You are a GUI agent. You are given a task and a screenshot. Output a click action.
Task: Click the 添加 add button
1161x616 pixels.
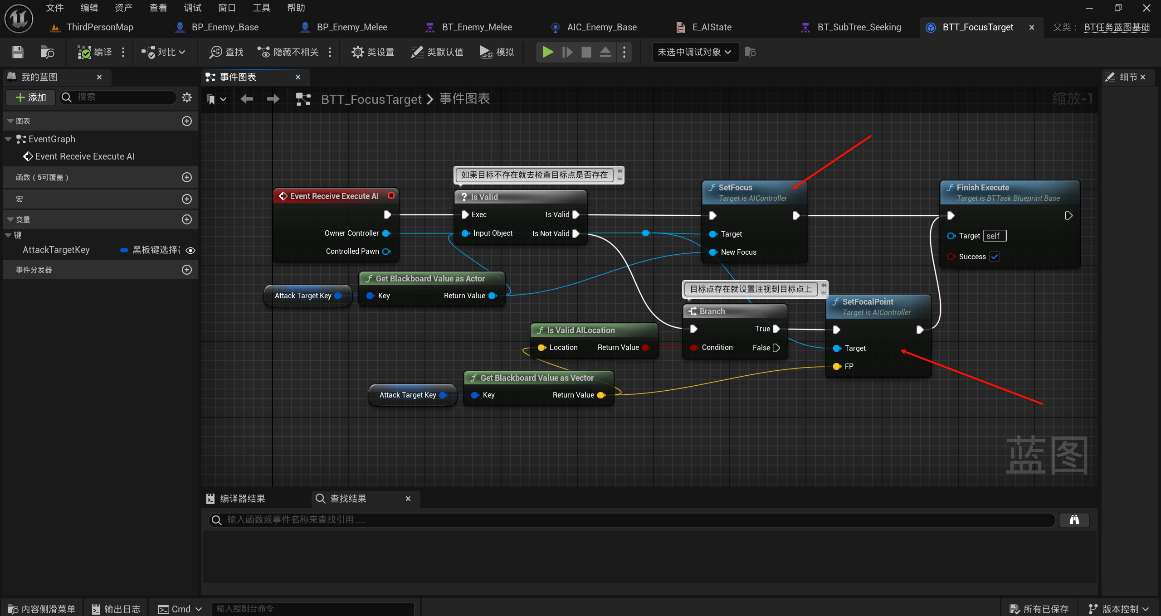pyautogui.click(x=31, y=97)
